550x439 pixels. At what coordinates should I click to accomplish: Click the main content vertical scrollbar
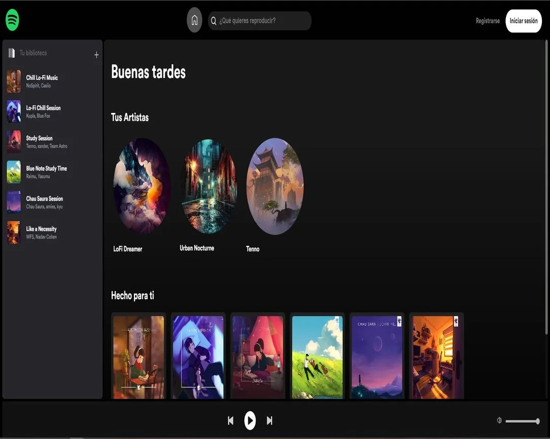pos(546,187)
